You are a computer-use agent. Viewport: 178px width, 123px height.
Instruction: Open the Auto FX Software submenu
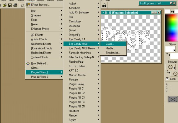click(x=82, y=12)
